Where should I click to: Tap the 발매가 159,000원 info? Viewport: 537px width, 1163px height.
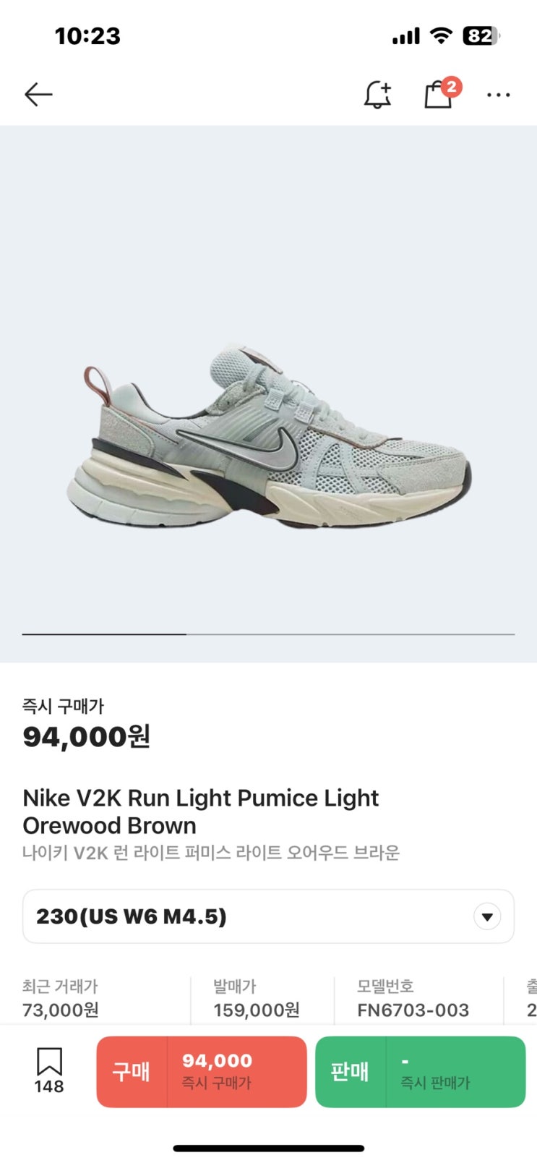257,998
